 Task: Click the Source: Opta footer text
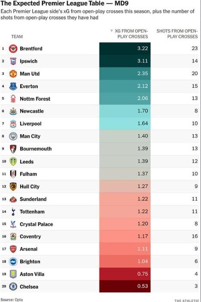point(12,300)
